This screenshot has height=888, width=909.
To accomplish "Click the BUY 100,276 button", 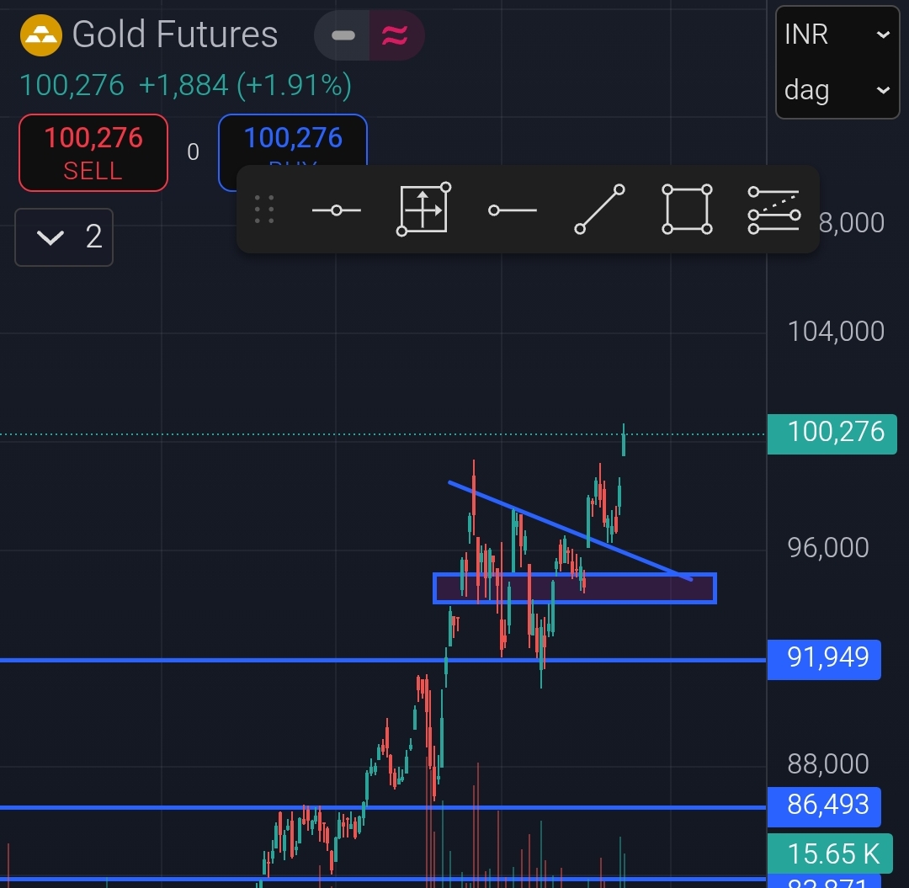I will (293, 141).
